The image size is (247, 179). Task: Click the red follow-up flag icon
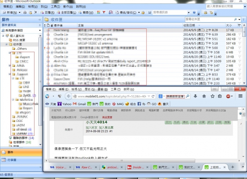click(104, 12)
